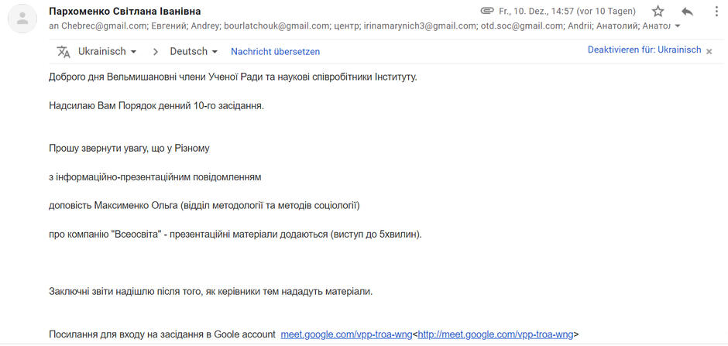This screenshot has height=346, width=728.
Task: Click the paperclip attachment icon
Action: pyautogui.click(x=486, y=11)
